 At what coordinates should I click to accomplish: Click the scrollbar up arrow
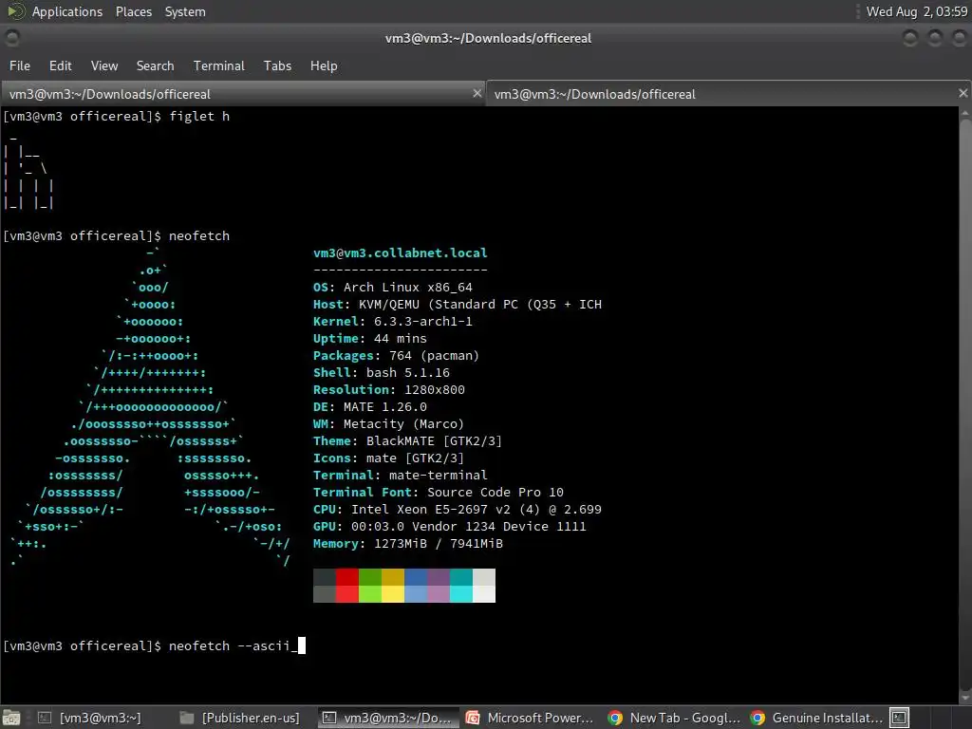pyautogui.click(x=965, y=114)
